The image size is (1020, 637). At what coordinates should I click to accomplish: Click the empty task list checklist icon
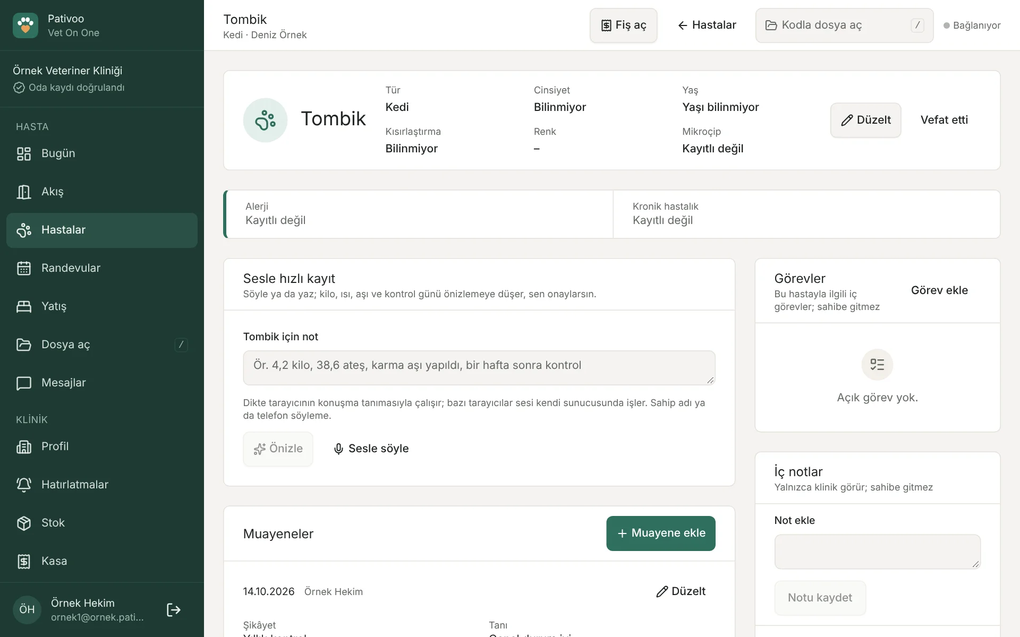877,365
